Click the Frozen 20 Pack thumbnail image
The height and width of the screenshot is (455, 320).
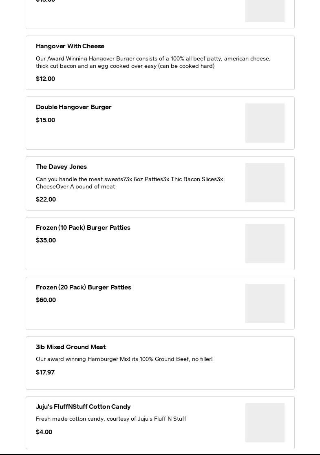(265, 303)
